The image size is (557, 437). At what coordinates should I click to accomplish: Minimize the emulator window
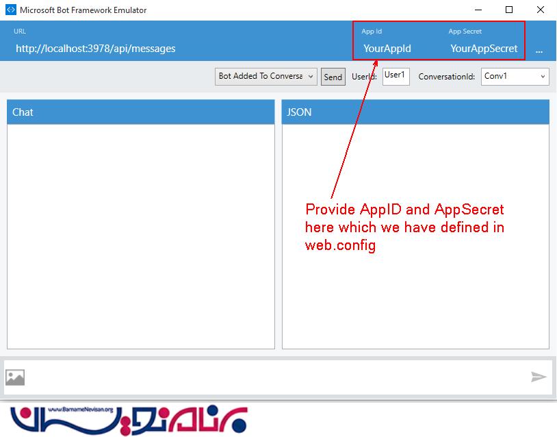tap(478, 10)
